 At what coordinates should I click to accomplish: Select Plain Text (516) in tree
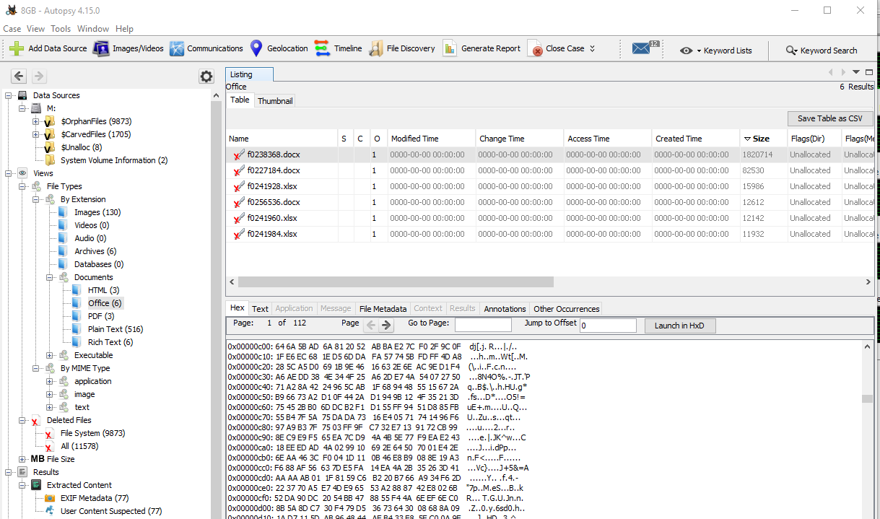point(116,329)
